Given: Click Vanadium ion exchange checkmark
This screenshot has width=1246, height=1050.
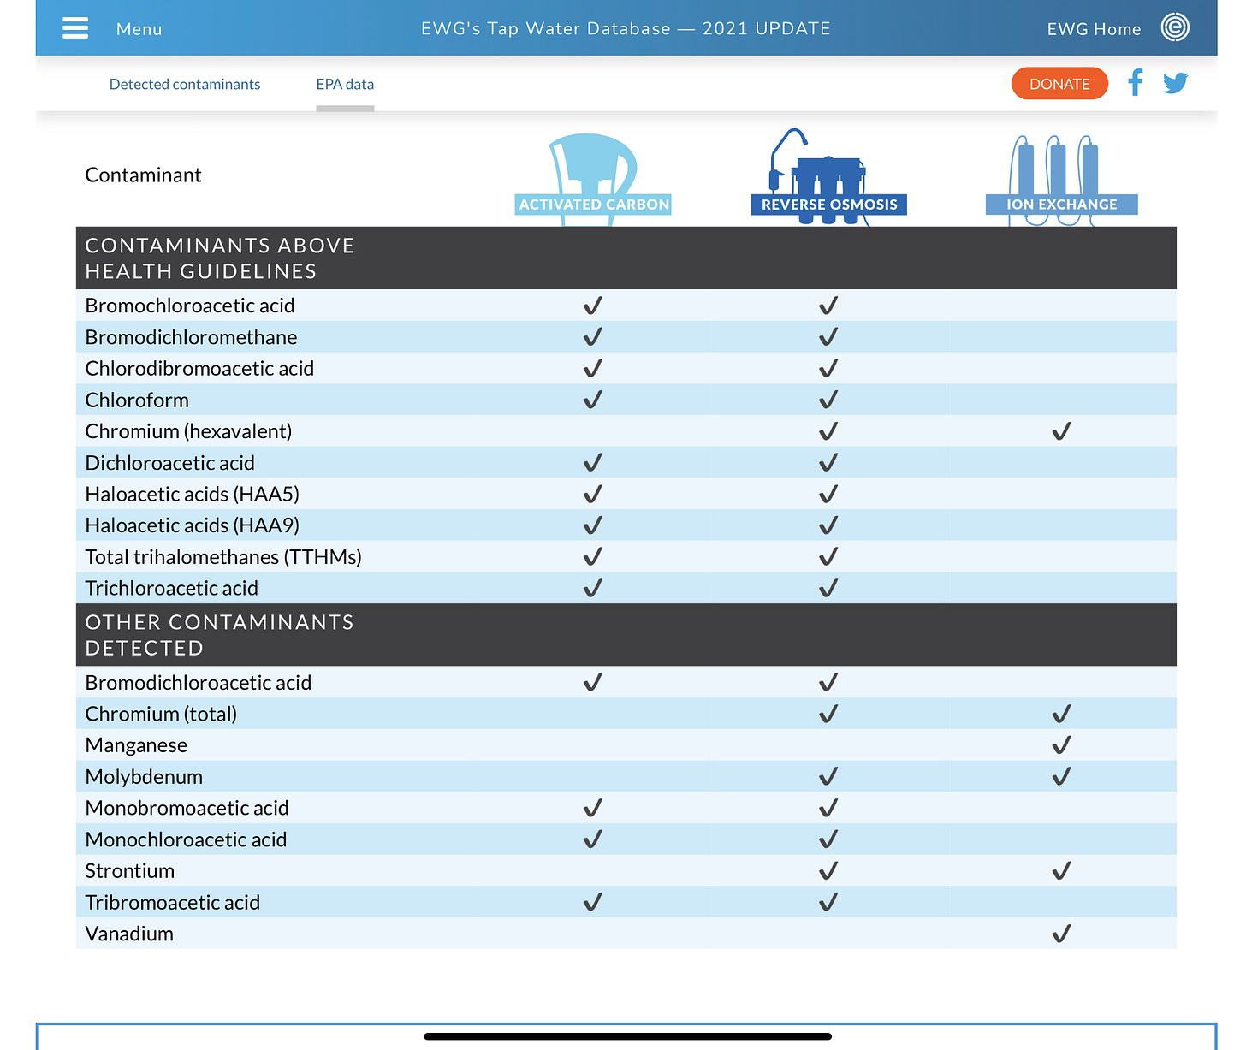Looking at the screenshot, I should click(x=1061, y=934).
